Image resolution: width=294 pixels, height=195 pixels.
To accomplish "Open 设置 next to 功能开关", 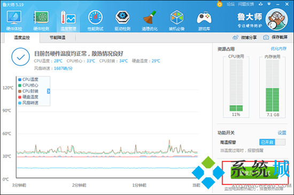I will point(282,133).
